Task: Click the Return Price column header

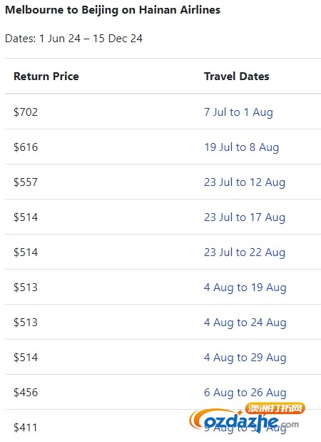Action: 46,77
